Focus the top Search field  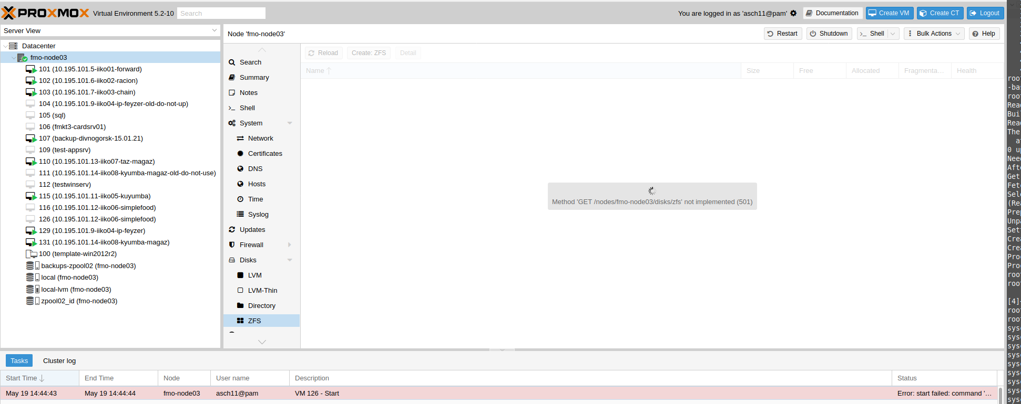coord(221,13)
